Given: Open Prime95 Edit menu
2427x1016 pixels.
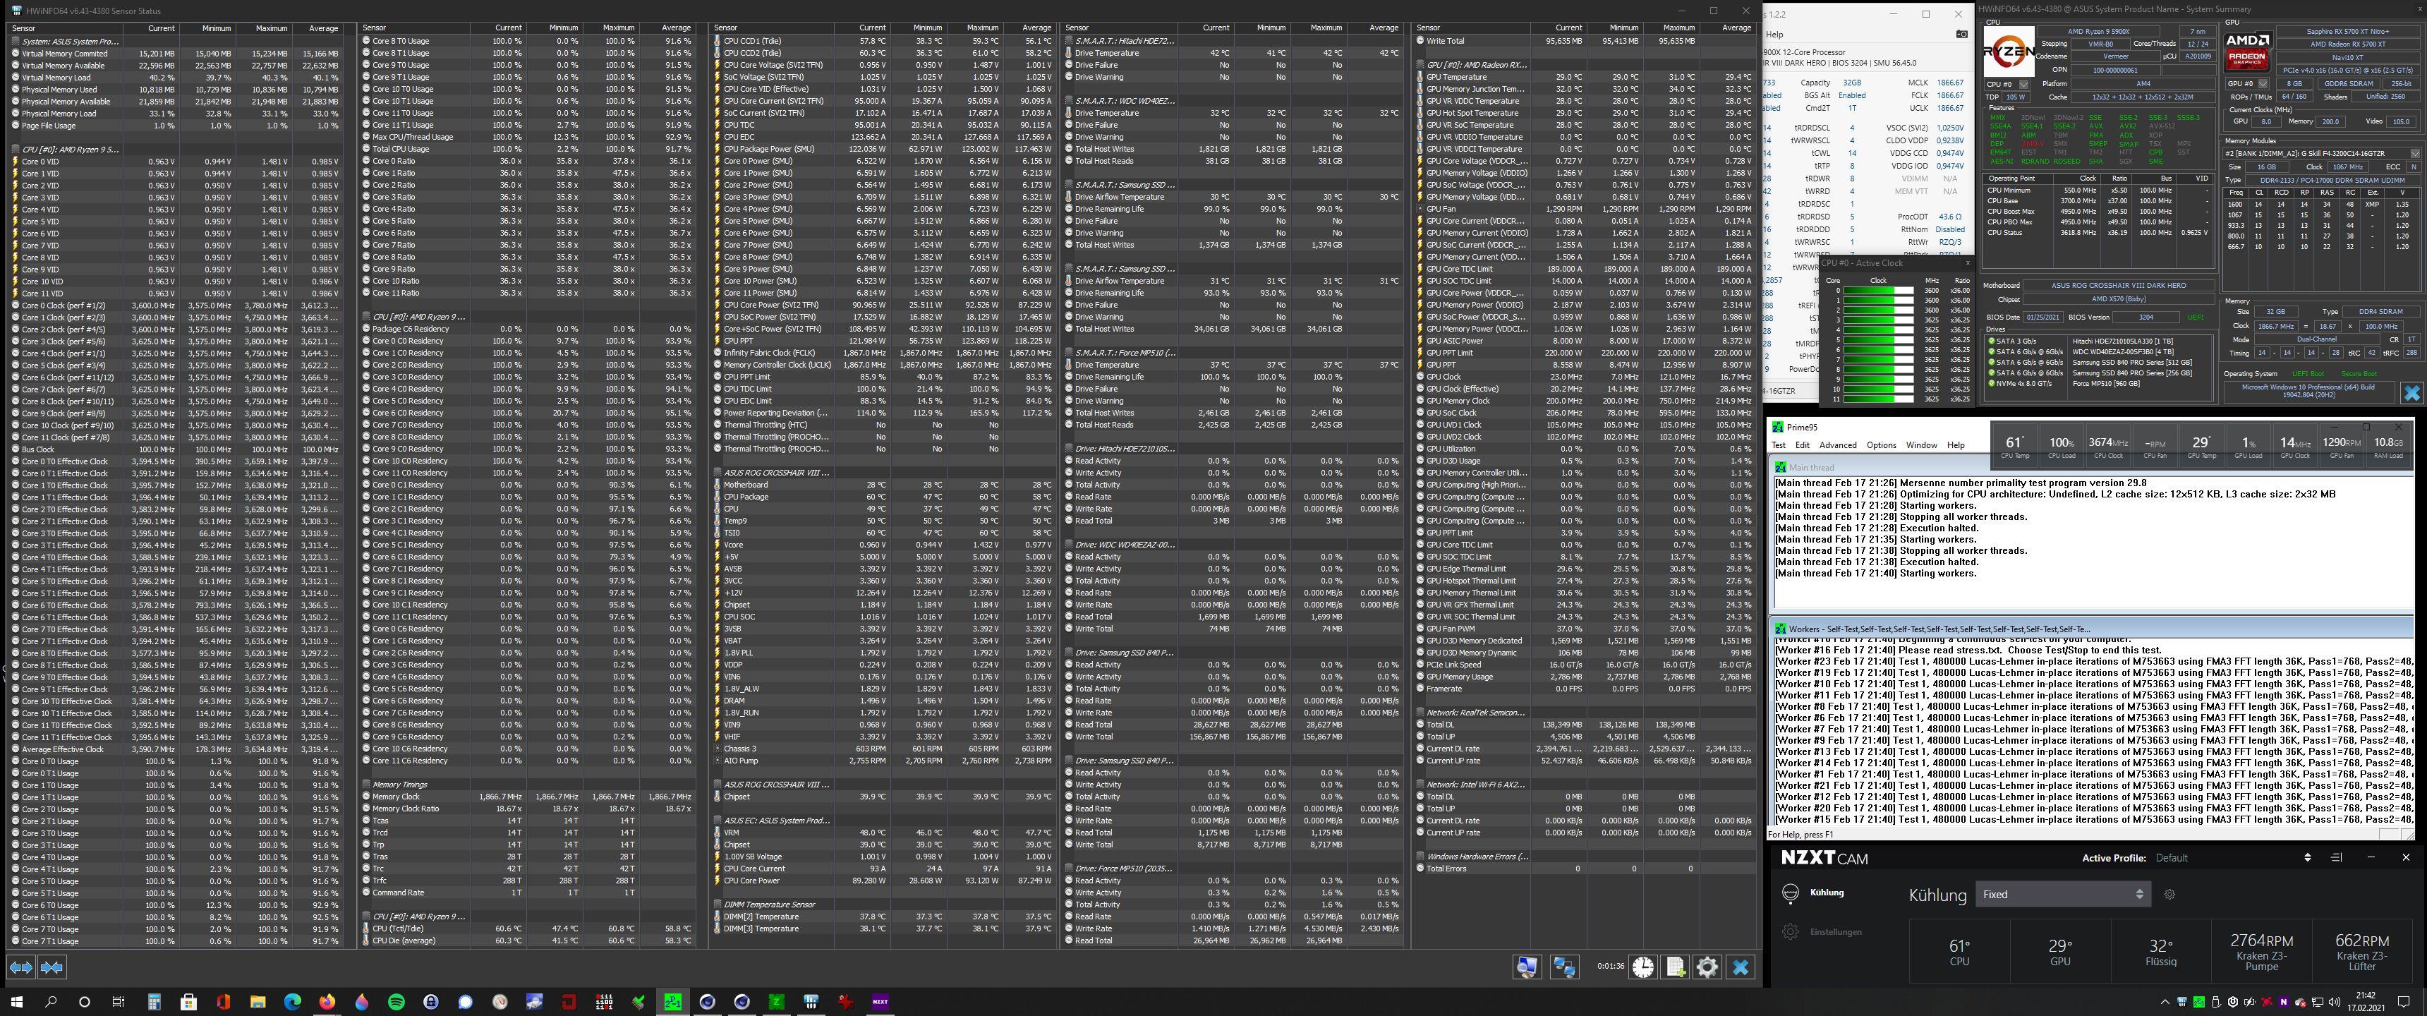Looking at the screenshot, I should pos(1803,445).
